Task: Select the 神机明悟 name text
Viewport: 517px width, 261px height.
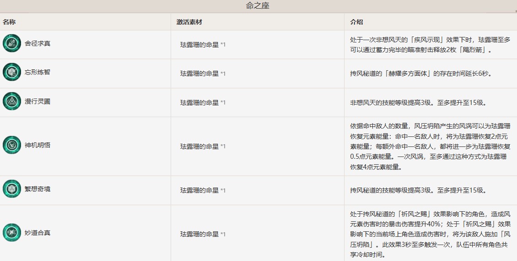Action: (x=38, y=145)
